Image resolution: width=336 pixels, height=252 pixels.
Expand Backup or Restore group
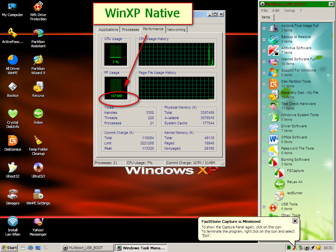point(264,39)
